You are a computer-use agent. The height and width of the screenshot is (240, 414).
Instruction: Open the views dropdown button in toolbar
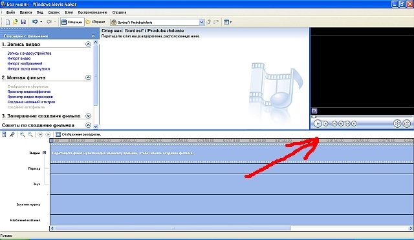[x=228, y=22]
